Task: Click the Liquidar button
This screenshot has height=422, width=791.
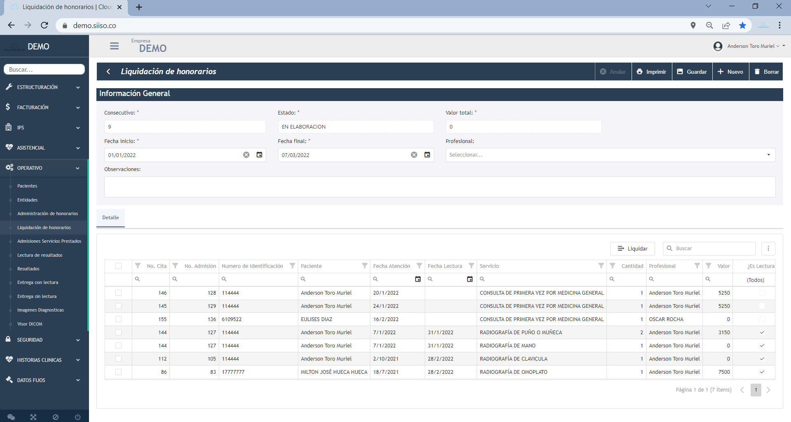Action: pyautogui.click(x=632, y=249)
